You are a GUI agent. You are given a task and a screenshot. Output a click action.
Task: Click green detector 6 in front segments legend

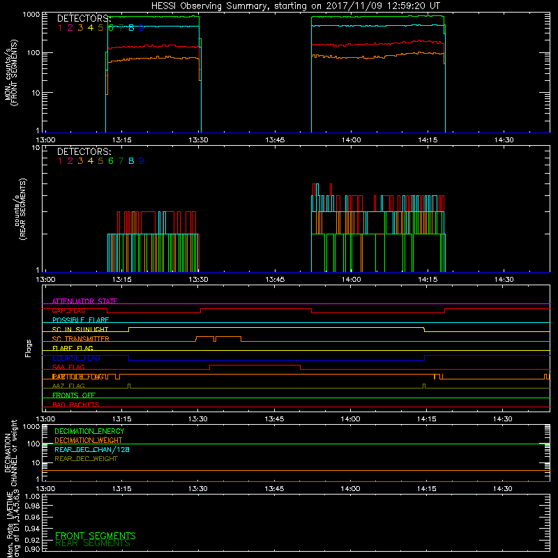click(x=111, y=28)
